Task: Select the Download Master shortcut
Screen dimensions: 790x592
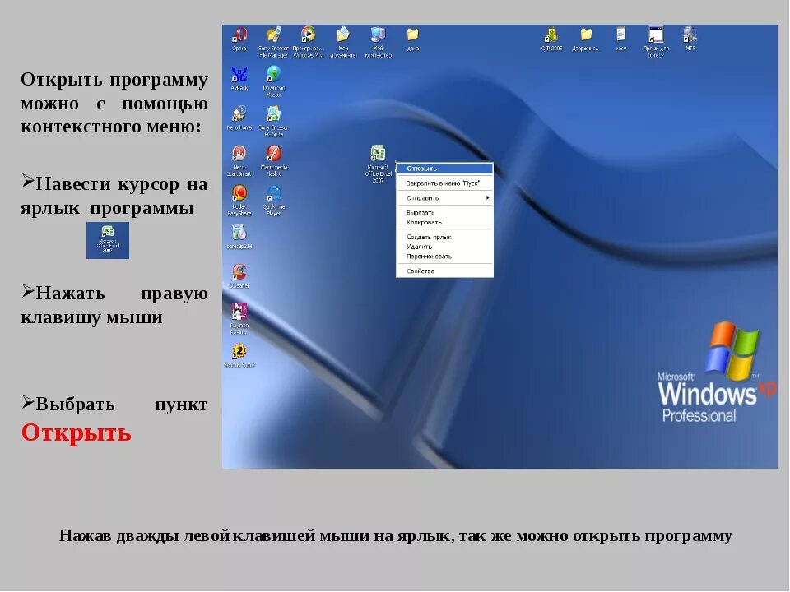Action: [273, 81]
